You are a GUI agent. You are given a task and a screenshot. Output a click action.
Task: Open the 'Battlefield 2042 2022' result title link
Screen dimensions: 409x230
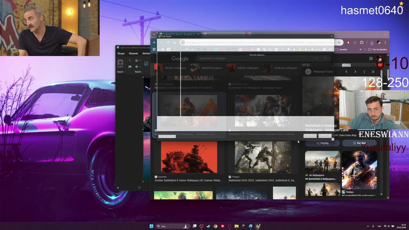tap(262, 180)
